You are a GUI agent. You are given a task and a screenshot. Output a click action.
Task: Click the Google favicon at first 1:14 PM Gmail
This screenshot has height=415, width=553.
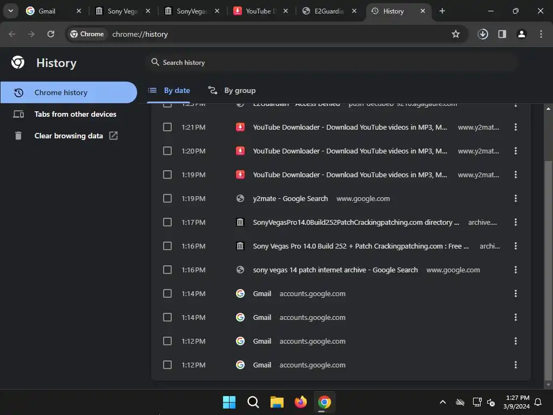click(x=240, y=293)
